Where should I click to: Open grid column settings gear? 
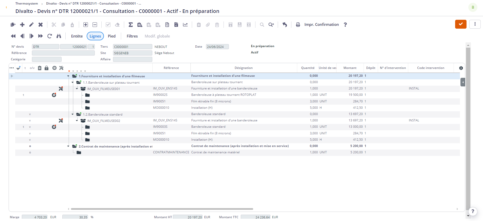461,68
